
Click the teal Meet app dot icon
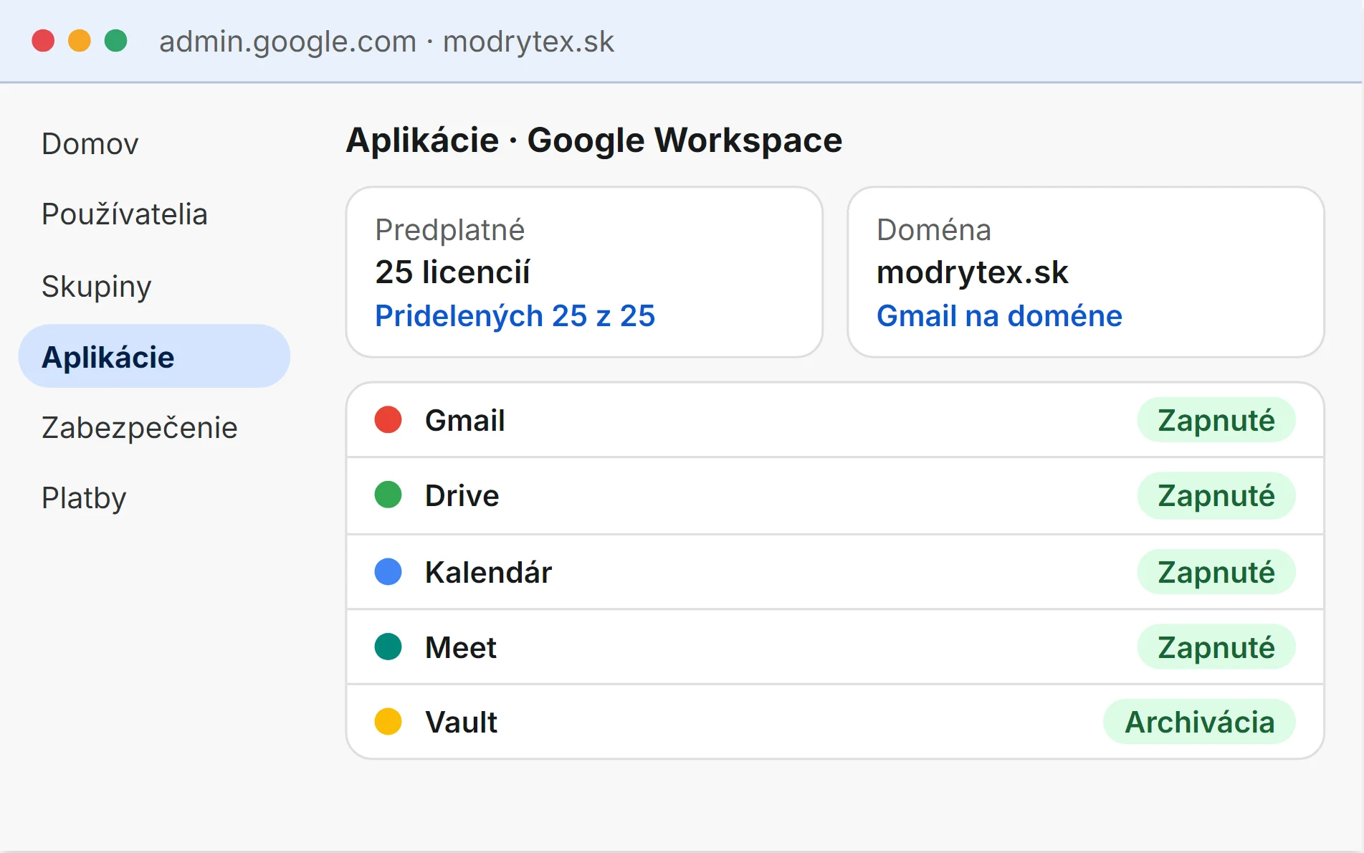click(388, 647)
